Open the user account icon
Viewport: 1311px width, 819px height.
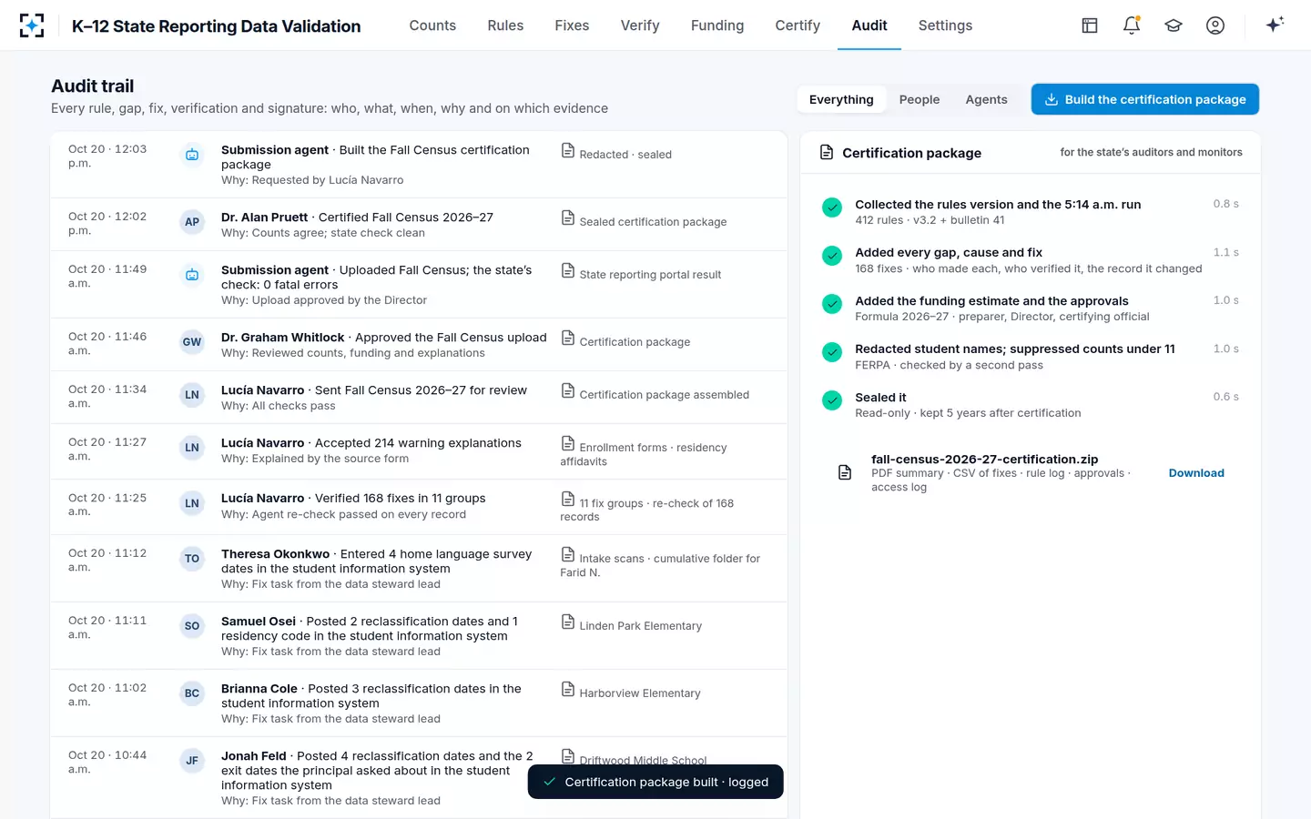[1215, 25]
